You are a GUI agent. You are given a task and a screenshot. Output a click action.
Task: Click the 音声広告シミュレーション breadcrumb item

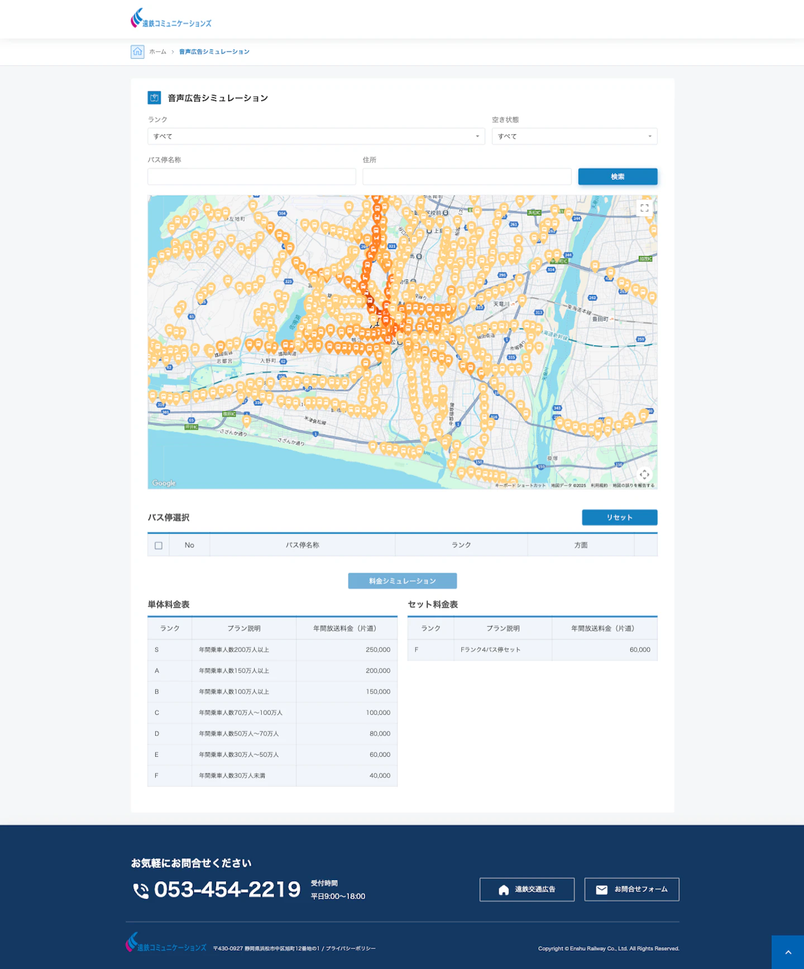click(x=214, y=52)
